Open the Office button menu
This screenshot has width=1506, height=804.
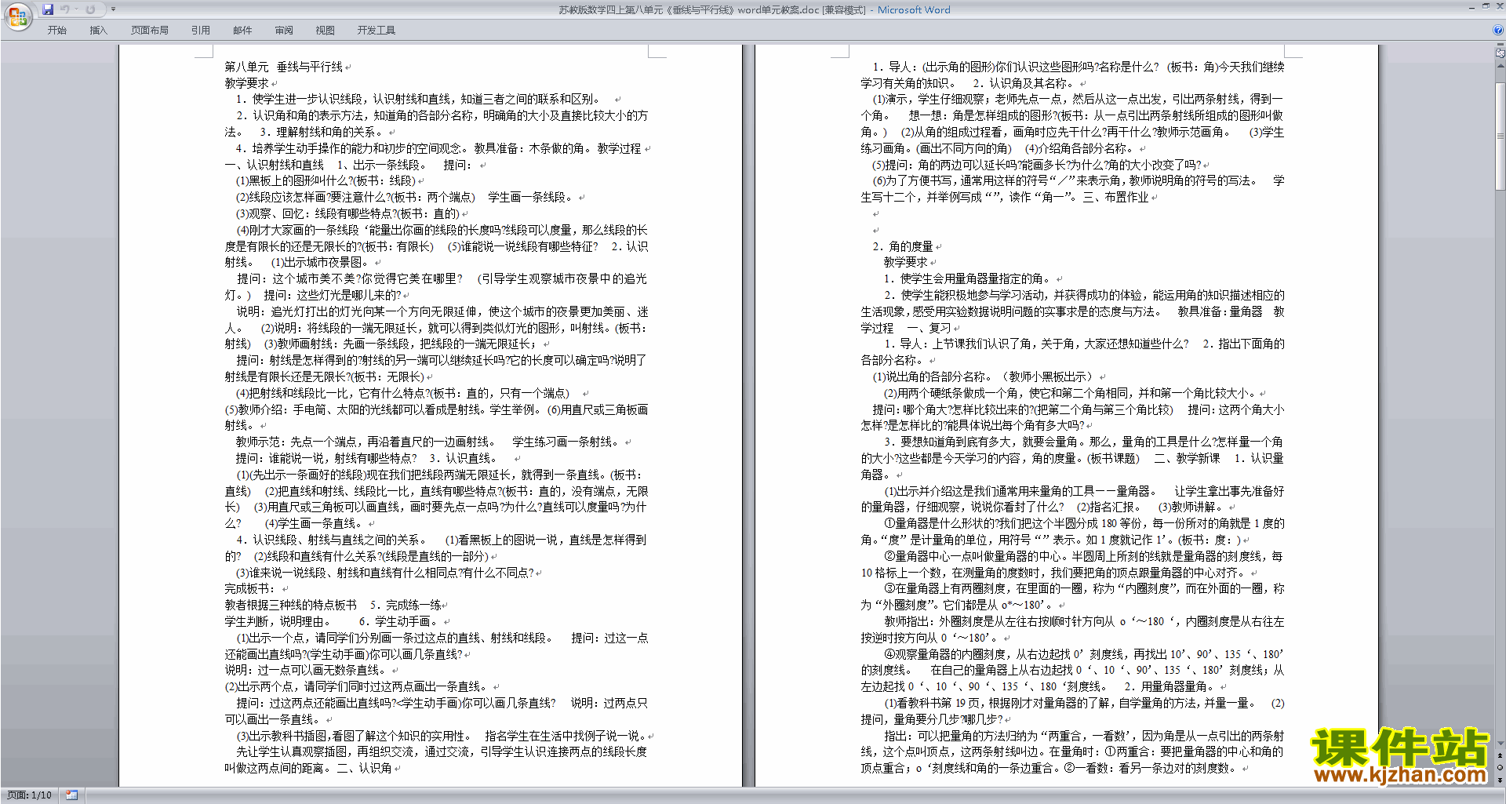[x=17, y=16]
